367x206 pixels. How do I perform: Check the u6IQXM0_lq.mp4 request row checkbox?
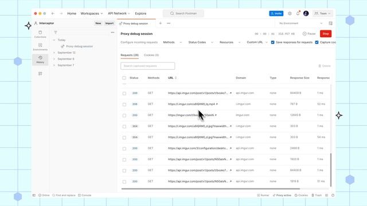pyautogui.click(x=124, y=104)
